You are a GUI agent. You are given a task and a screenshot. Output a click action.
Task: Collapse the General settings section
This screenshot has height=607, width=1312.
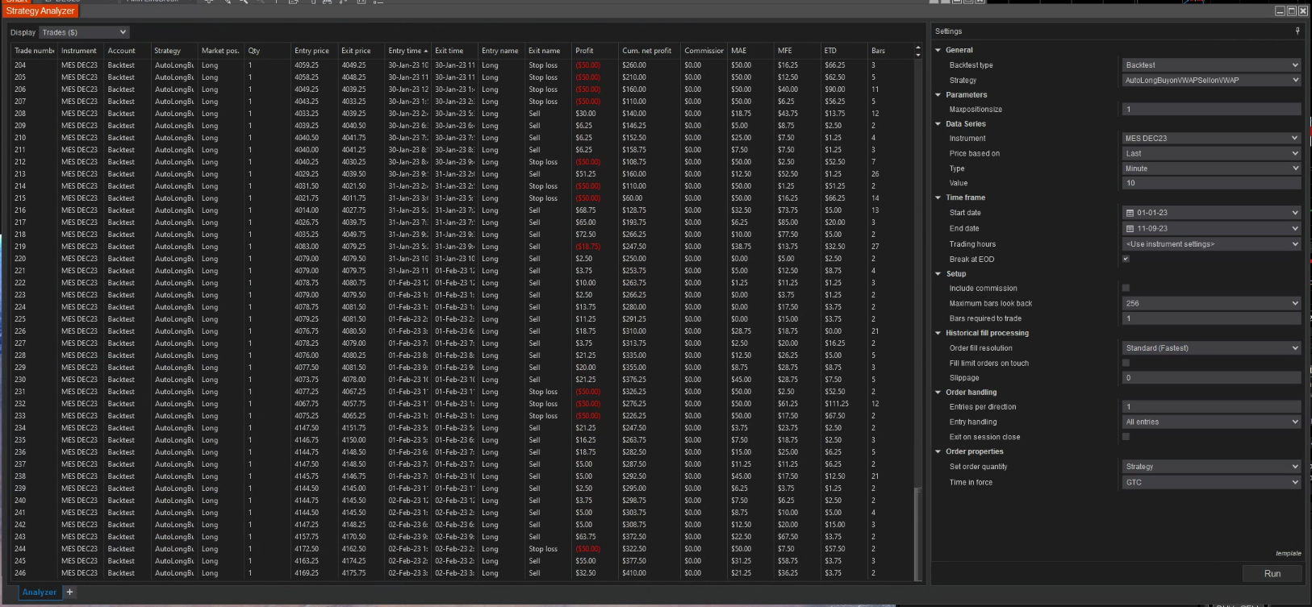click(938, 50)
